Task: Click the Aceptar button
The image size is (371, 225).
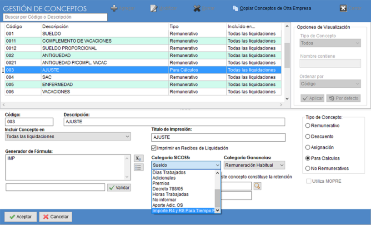Action: point(20,217)
